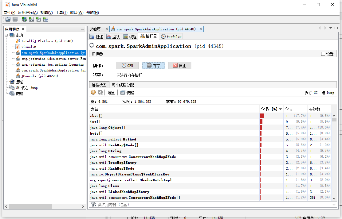Close the 起始页 start page tab
Viewport: 342px width, 219px height.
point(107,29)
